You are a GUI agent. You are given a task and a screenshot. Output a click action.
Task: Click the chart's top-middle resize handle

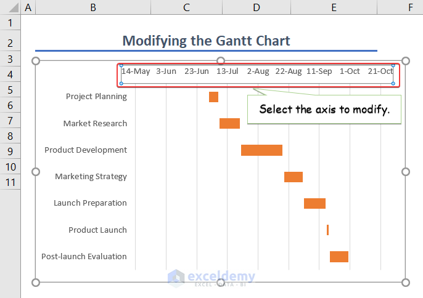click(221, 61)
